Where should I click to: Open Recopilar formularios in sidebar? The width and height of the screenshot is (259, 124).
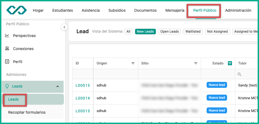[27, 112]
